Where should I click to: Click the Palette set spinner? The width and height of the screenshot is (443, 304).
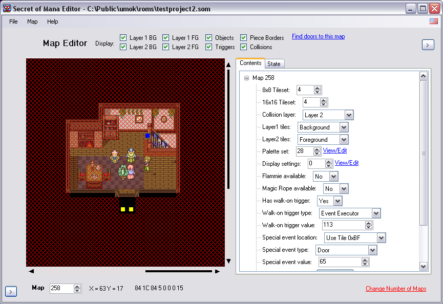pos(317,151)
